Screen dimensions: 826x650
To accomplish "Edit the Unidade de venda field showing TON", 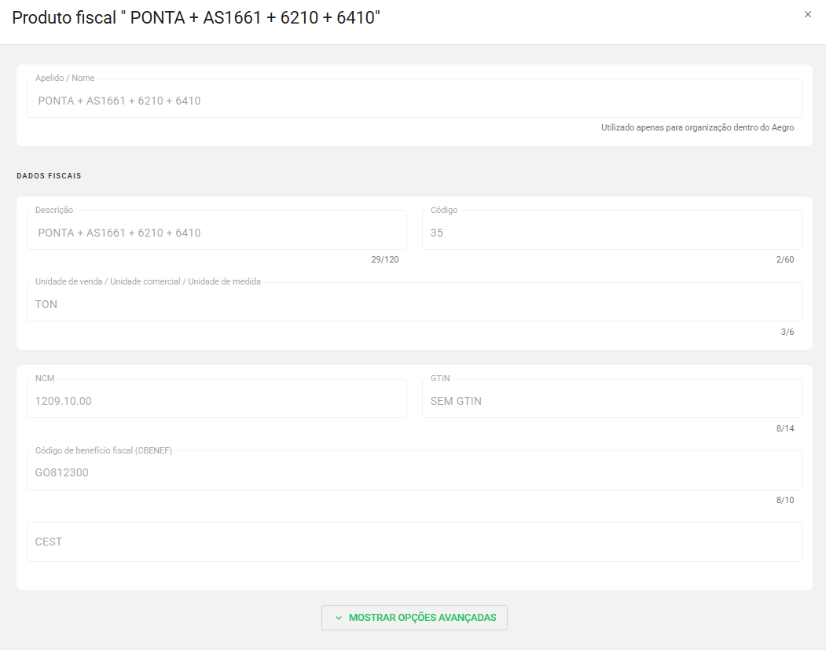I will [x=414, y=304].
